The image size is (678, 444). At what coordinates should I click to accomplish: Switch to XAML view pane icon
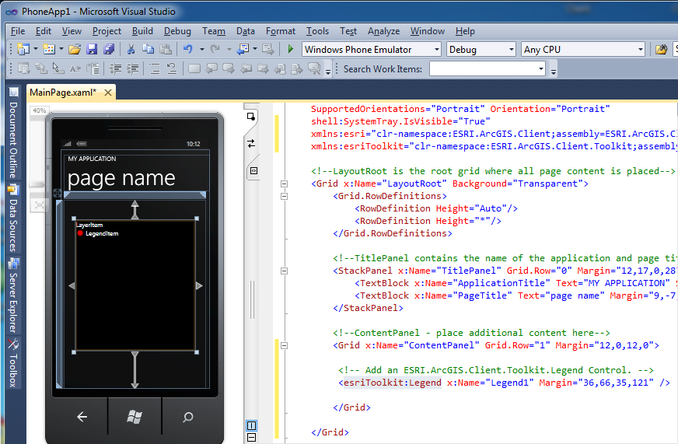click(x=253, y=171)
